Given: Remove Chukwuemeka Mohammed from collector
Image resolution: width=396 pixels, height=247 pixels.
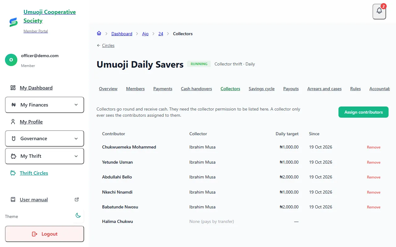Looking at the screenshot, I should [374, 147].
